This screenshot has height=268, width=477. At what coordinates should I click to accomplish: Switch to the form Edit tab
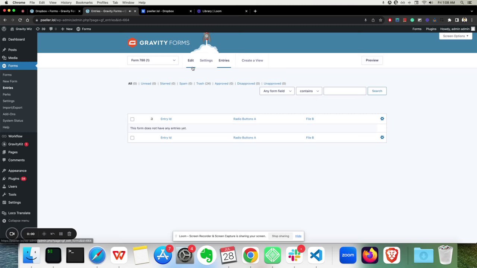pyautogui.click(x=191, y=60)
